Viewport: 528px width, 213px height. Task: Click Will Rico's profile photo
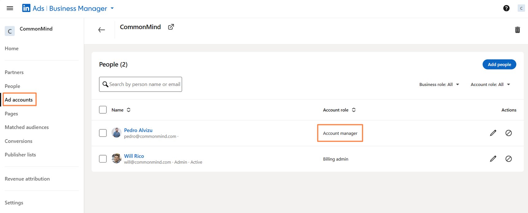(x=116, y=158)
